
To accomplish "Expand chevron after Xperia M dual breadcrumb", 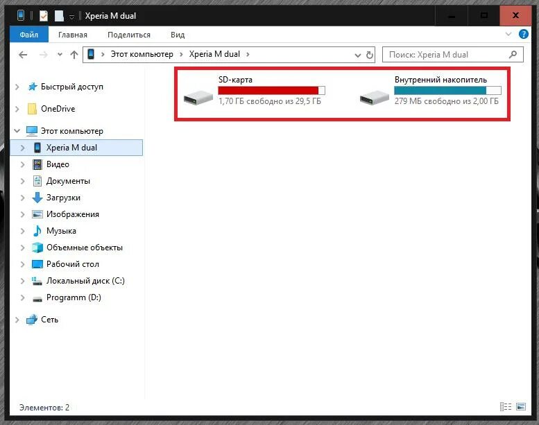I will 248,54.
